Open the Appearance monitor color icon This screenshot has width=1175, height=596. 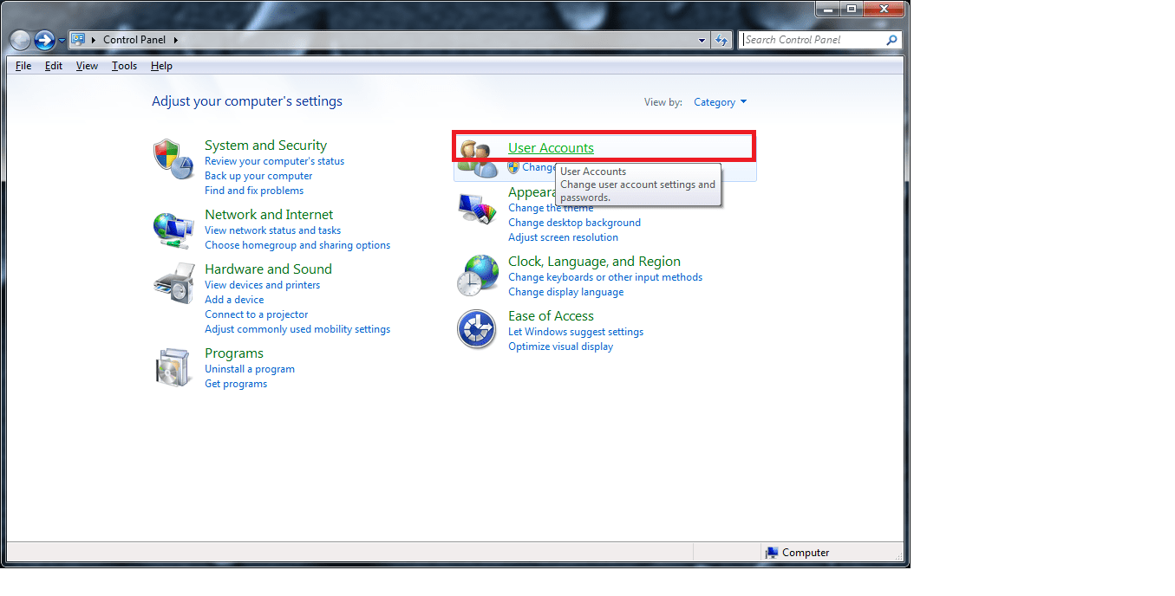[477, 209]
